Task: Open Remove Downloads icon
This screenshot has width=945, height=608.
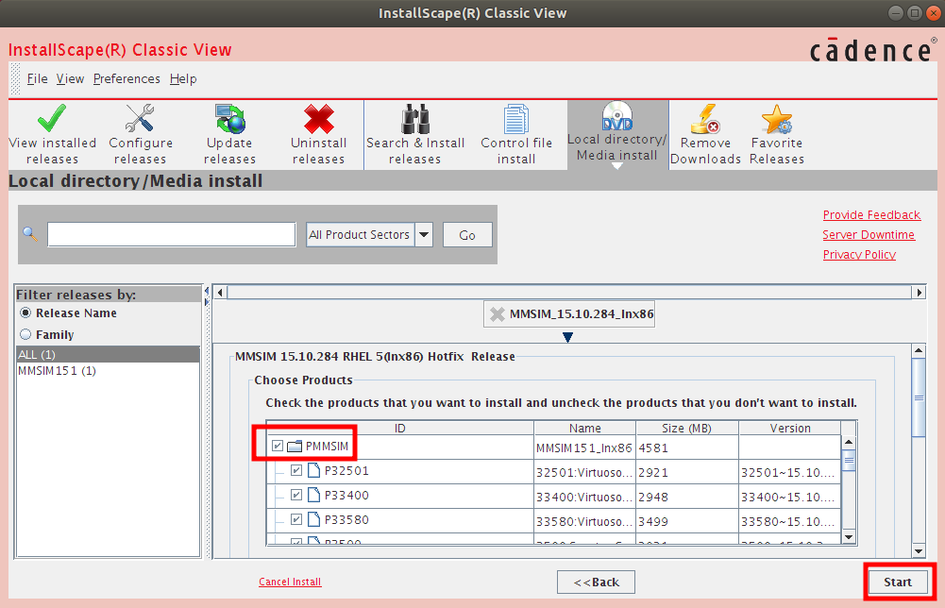Action: point(705,119)
